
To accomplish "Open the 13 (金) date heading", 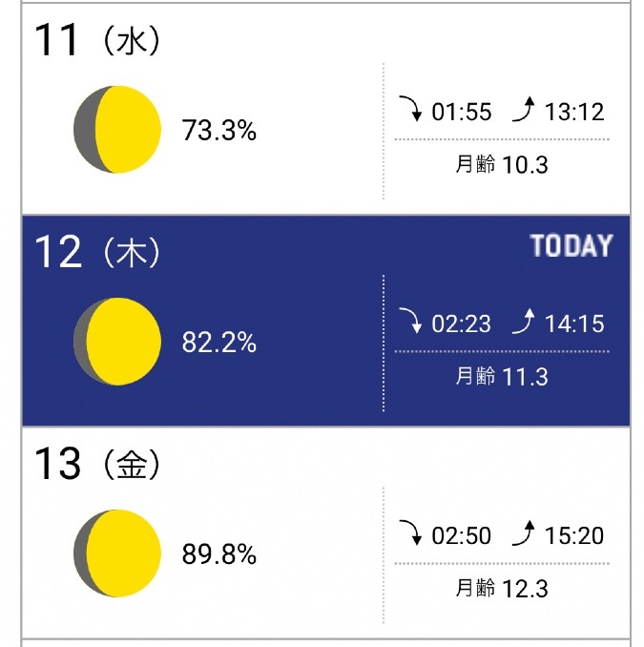I will pos(97,464).
